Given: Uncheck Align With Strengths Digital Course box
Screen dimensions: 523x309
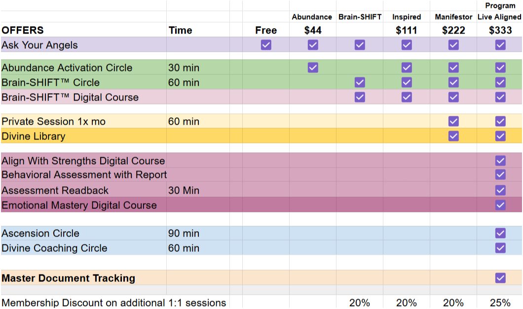Looking at the screenshot, I should click(500, 161).
